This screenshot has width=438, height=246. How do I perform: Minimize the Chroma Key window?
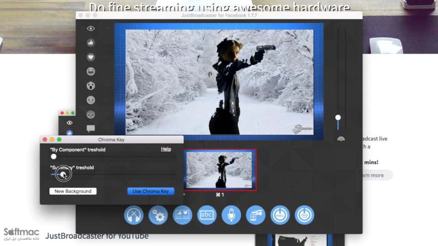point(52,139)
